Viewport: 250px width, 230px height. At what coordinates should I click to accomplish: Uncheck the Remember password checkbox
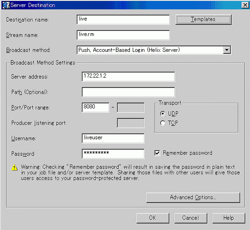click(x=157, y=153)
